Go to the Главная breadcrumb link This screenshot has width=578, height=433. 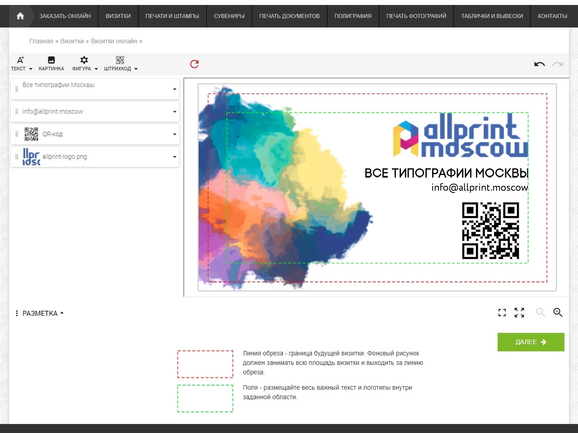(41, 41)
